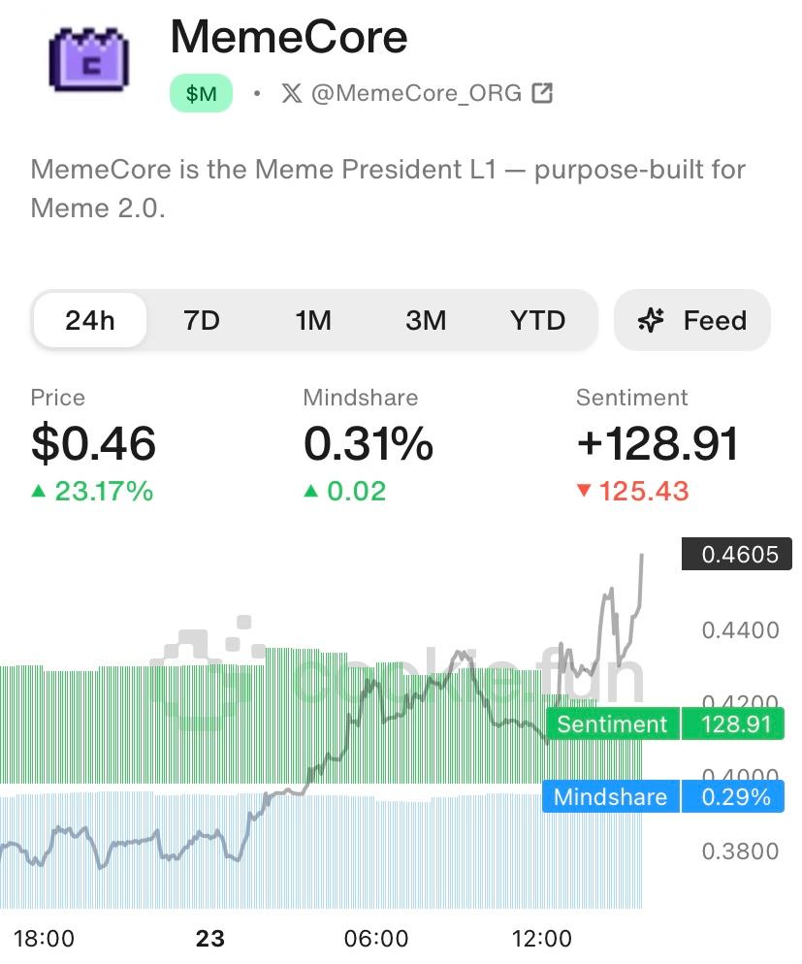
Task: Toggle the blue Mindshare chart label
Action: (x=610, y=797)
